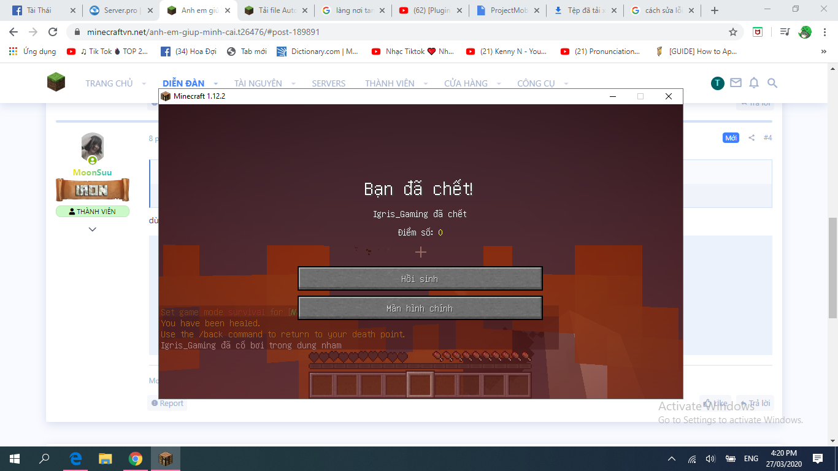This screenshot has height=471, width=838.
Task: Open the SERVERS menu item
Action: point(328,83)
